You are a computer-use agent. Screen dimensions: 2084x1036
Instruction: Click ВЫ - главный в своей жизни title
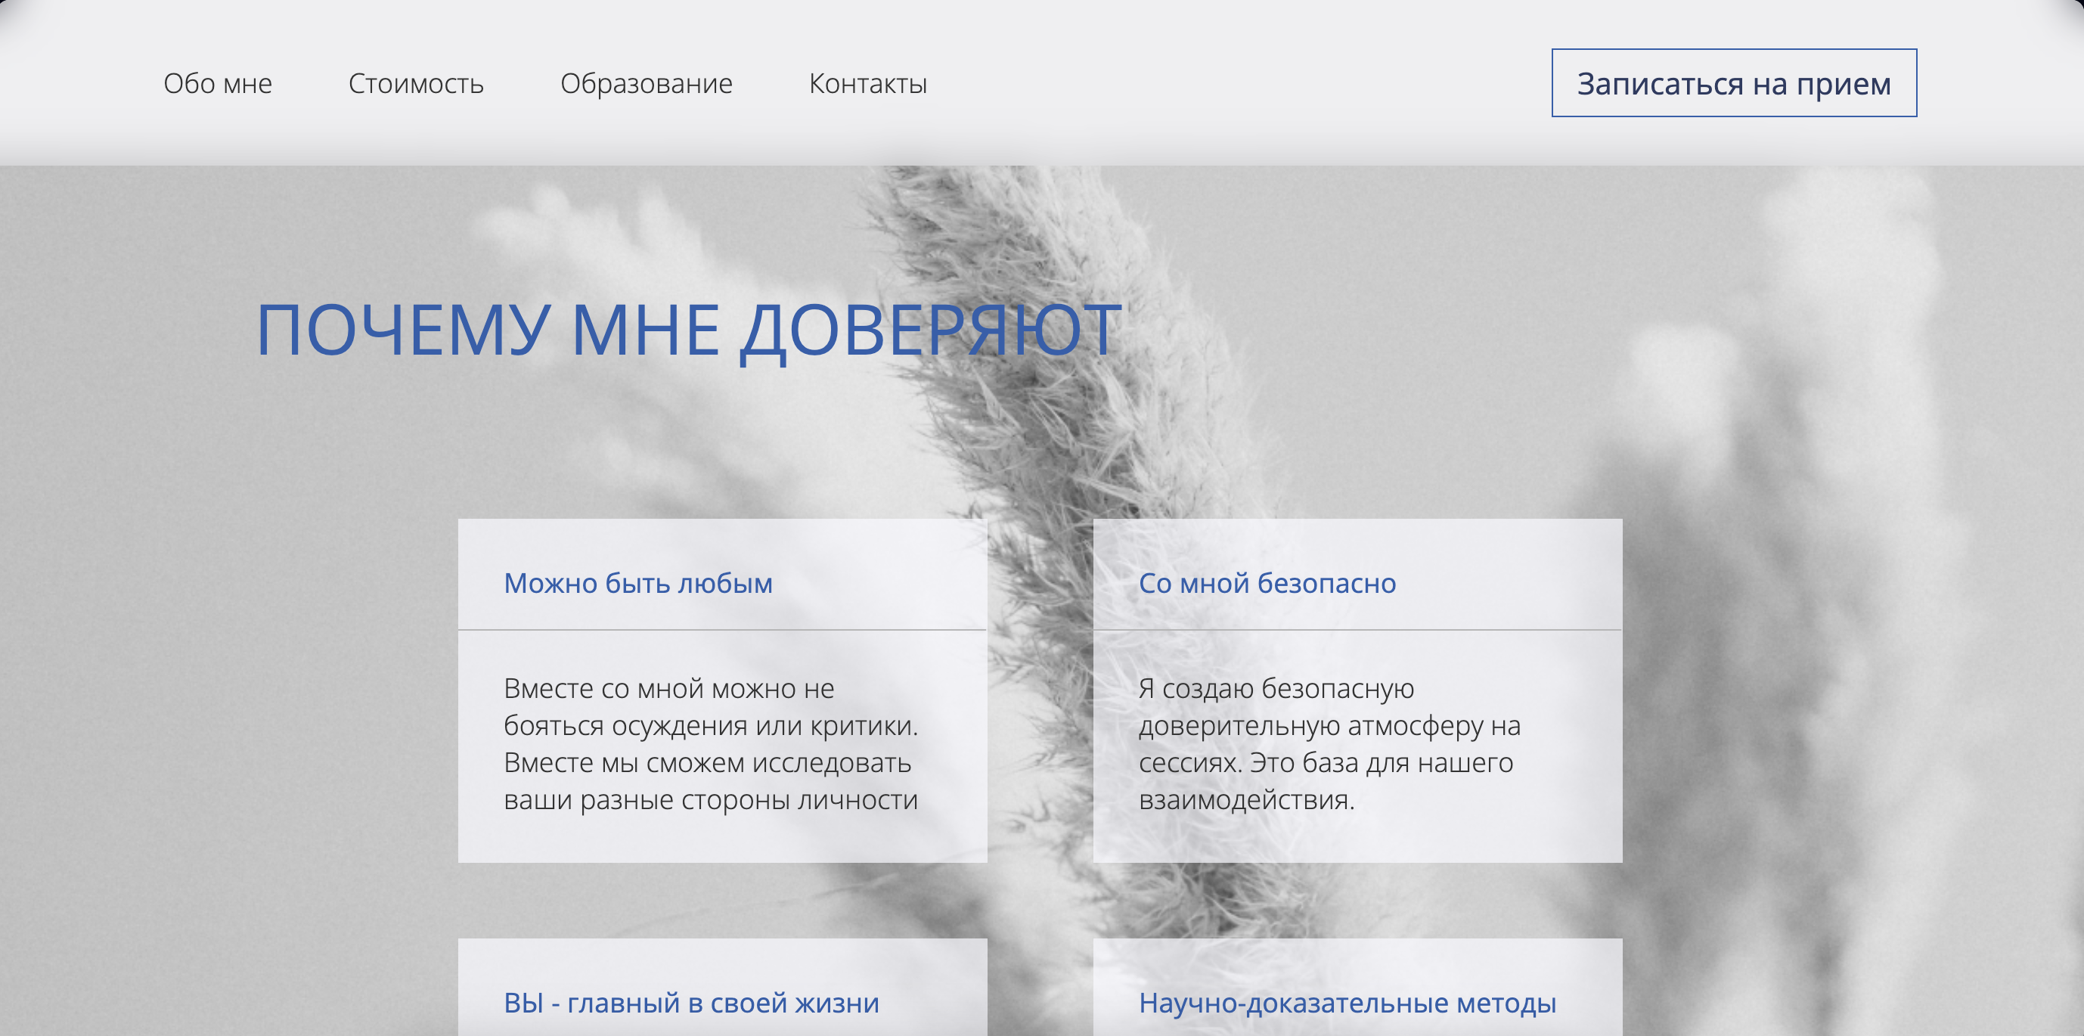[x=691, y=1003]
